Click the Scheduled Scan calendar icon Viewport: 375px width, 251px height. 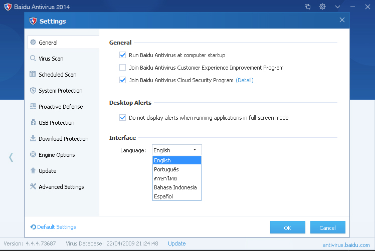coord(33,75)
